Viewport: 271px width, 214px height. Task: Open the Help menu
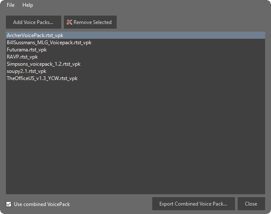click(27, 5)
